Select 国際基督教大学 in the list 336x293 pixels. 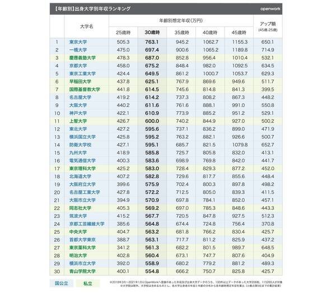(x=85, y=90)
